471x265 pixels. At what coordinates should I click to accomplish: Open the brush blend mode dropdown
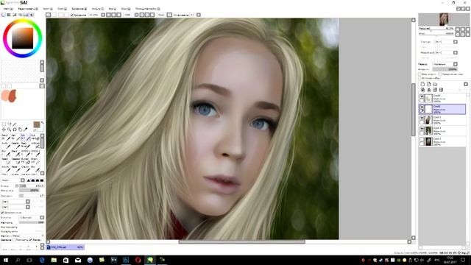[13, 180]
